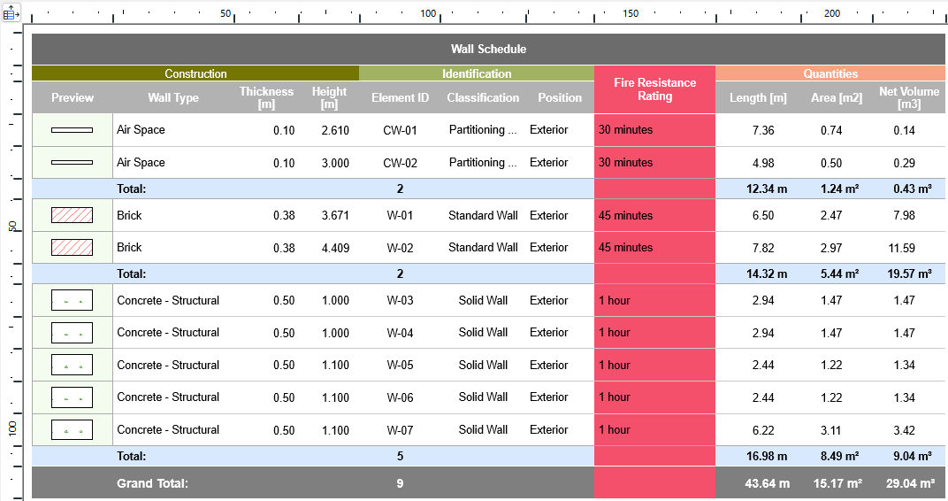The image size is (948, 501).
Task: Click the Wall Schedule title header
Action: click(488, 49)
